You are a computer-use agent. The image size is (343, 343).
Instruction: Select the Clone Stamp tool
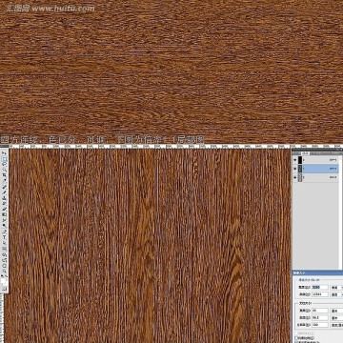coord(5,198)
